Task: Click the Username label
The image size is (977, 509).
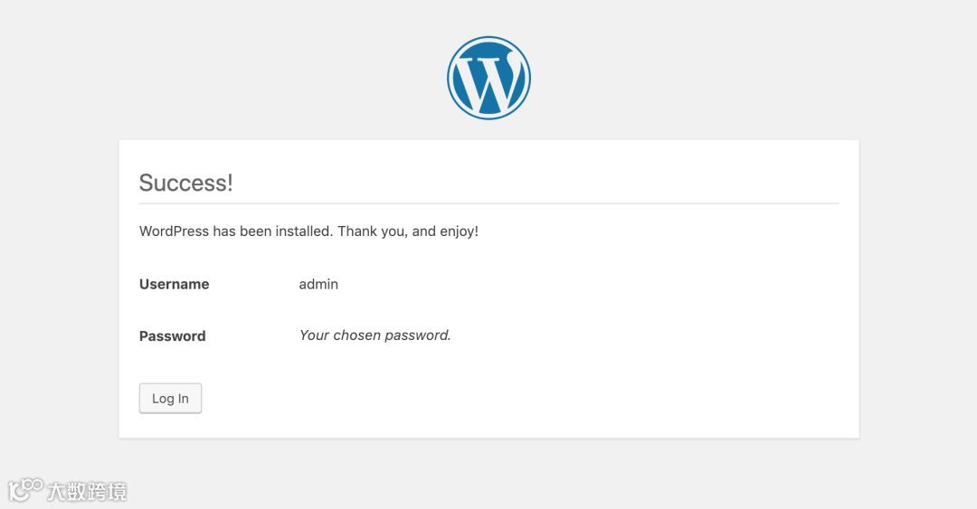Action: tap(174, 284)
